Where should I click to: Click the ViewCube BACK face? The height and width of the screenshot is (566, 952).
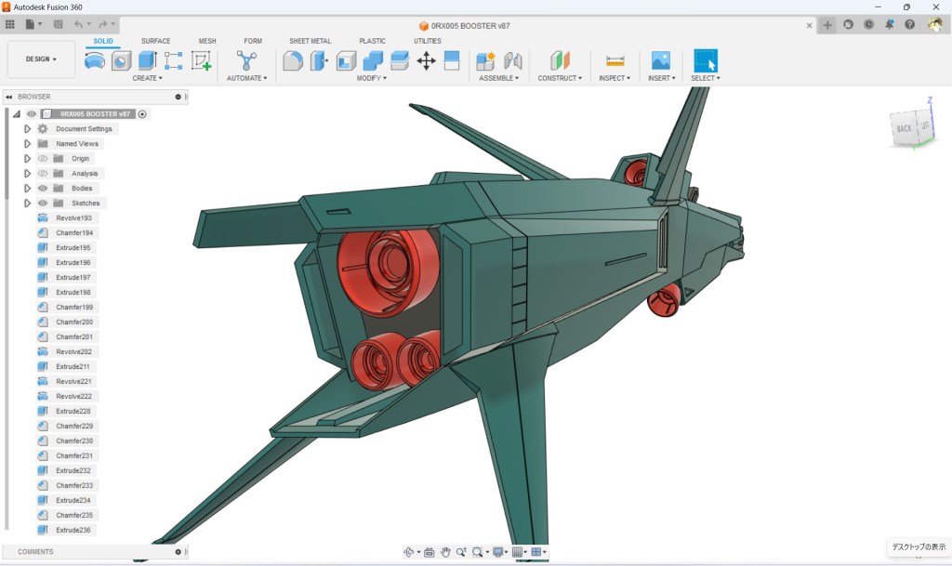(x=904, y=128)
